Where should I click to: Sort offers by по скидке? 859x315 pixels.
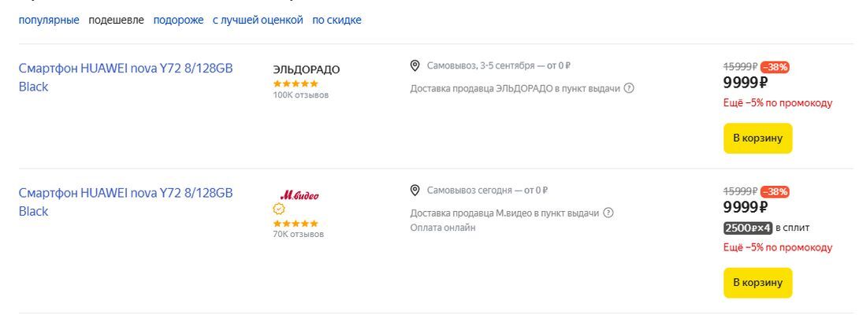pos(337,20)
